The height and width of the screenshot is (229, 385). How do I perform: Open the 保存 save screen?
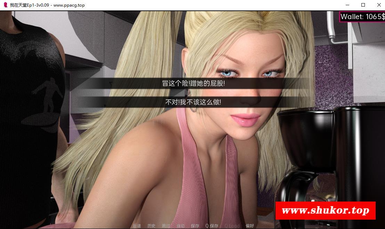pyautogui.click(x=195, y=226)
